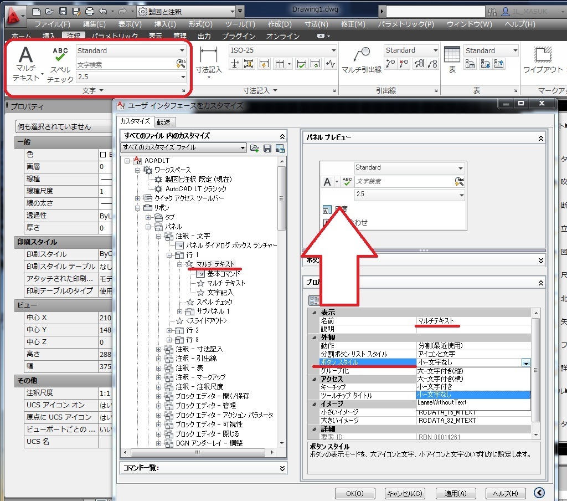This screenshot has height=501, width=567.
Task: Load customization file icon in CUI dialog
Action: point(255,148)
